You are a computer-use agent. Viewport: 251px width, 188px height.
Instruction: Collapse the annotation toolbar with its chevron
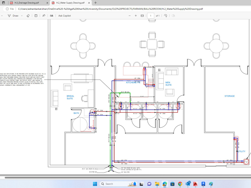2,16
